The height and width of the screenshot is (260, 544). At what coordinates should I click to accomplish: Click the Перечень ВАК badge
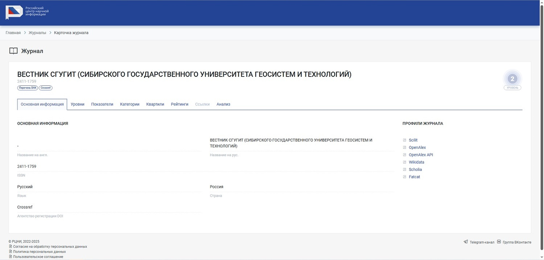(28, 88)
